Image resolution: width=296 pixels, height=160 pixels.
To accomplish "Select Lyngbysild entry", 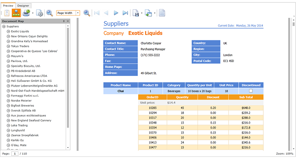I will (18, 130).
